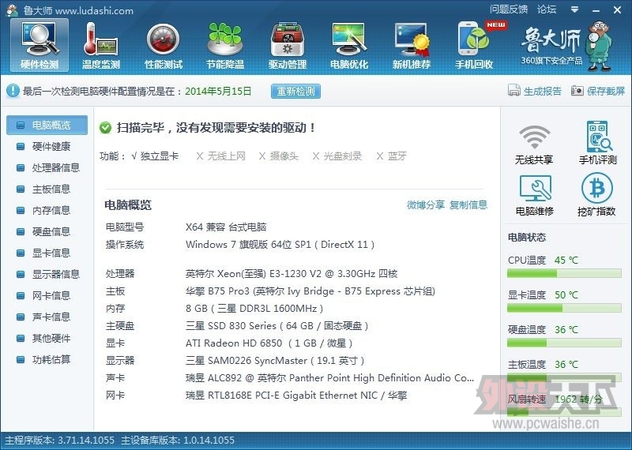
Task: Click memory value 8 GB 三星 DDR3L
Action: 254,308
